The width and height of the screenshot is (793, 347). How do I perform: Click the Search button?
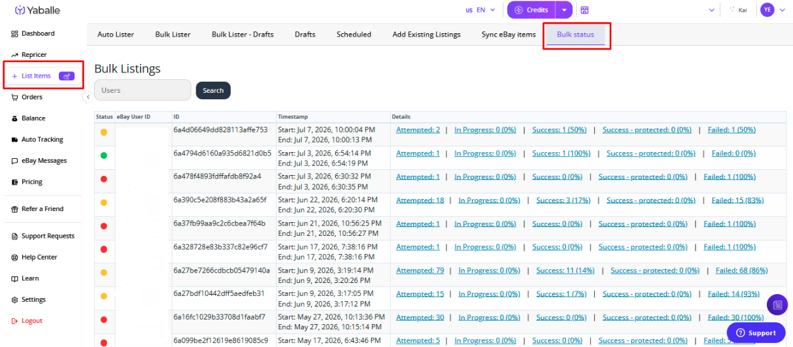point(213,90)
